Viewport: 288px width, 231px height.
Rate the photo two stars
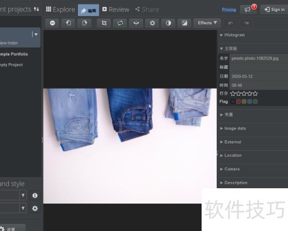point(239,93)
